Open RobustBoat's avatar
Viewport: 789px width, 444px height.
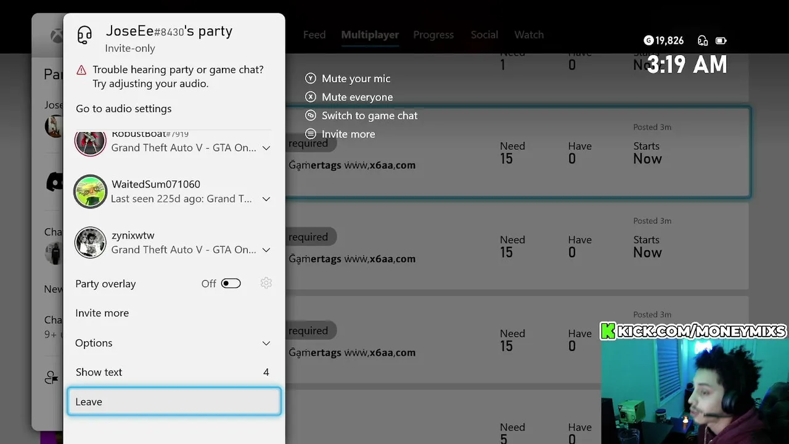91,142
